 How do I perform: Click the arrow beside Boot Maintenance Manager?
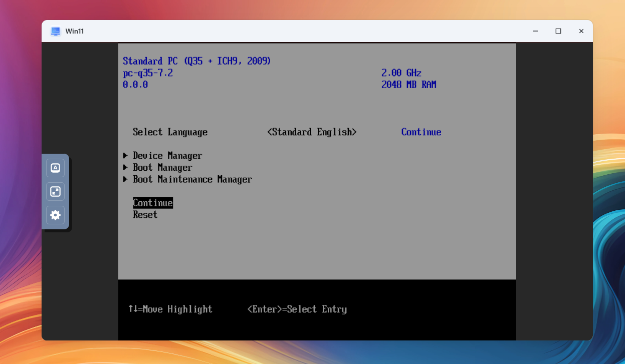click(125, 179)
